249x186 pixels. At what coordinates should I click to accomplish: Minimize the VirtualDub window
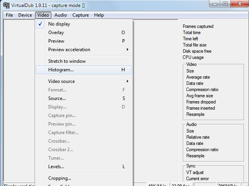(215, 4)
